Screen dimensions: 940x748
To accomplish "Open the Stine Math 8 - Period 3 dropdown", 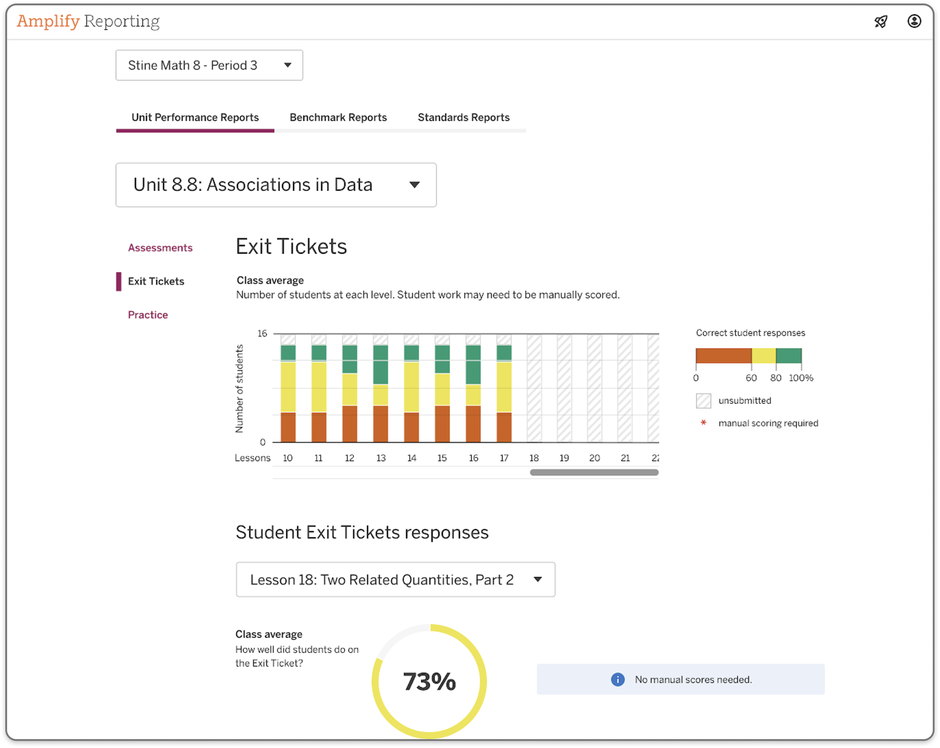I will (x=209, y=65).
